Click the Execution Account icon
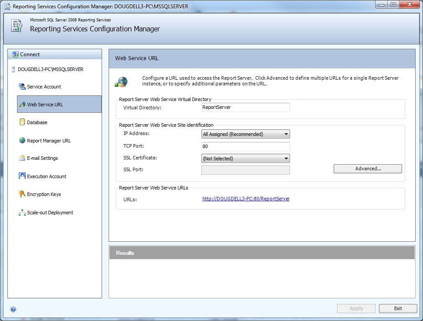 click(22, 176)
